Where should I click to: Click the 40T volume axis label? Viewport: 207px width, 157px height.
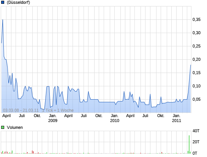tap(196, 131)
